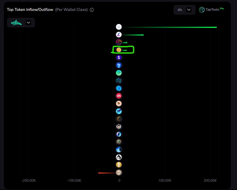
Task: Click the golden "C" token icon
Action: click(x=119, y=119)
